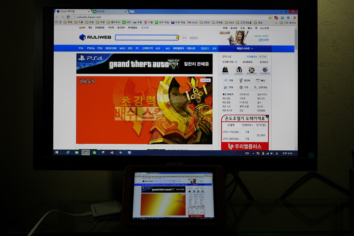This screenshot has width=354, height=236.
Task: Open the FIFA Online soccer ball icon
Action: pos(265,70)
